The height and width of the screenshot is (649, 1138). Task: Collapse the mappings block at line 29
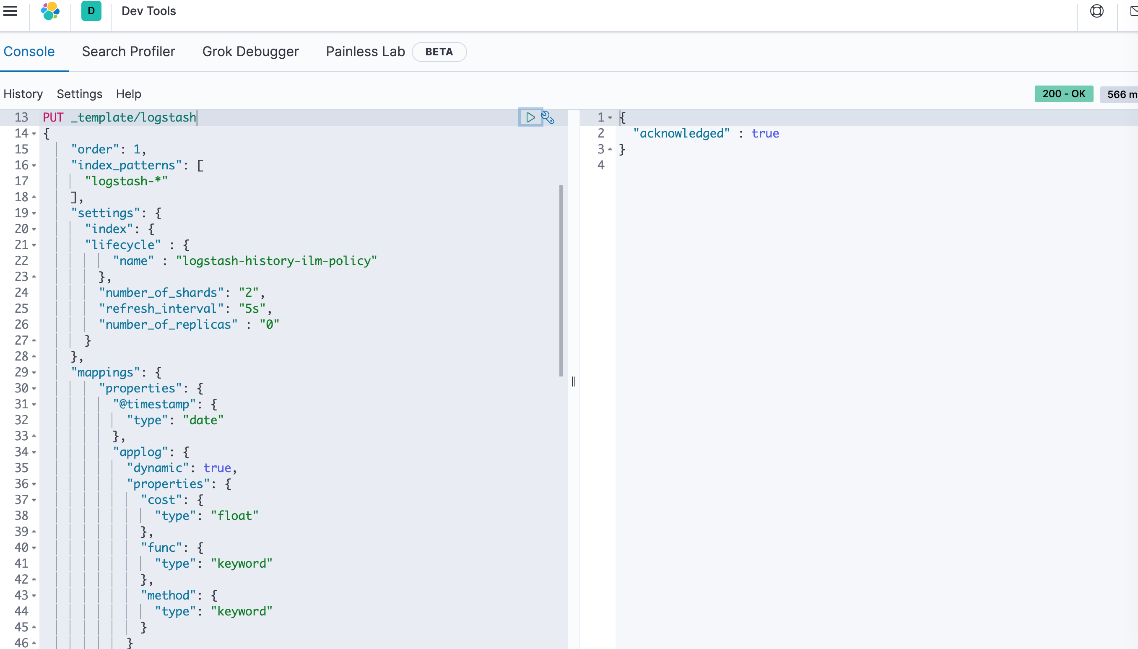[x=34, y=373]
